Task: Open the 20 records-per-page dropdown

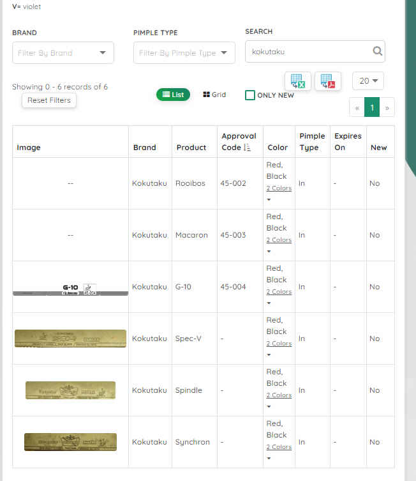Action: 368,81
